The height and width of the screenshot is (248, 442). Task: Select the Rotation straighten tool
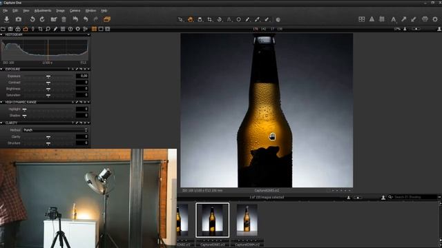point(220,19)
